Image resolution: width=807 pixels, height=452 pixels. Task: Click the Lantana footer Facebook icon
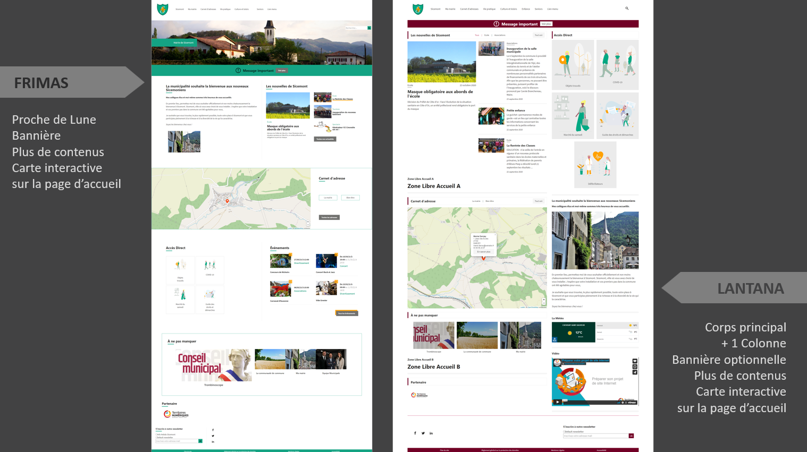pyautogui.click(x=415, y=433)
